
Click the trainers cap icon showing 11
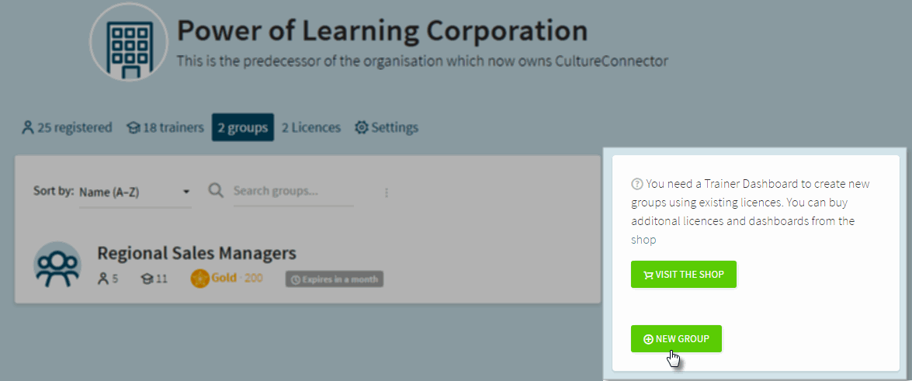pos(147,279)
